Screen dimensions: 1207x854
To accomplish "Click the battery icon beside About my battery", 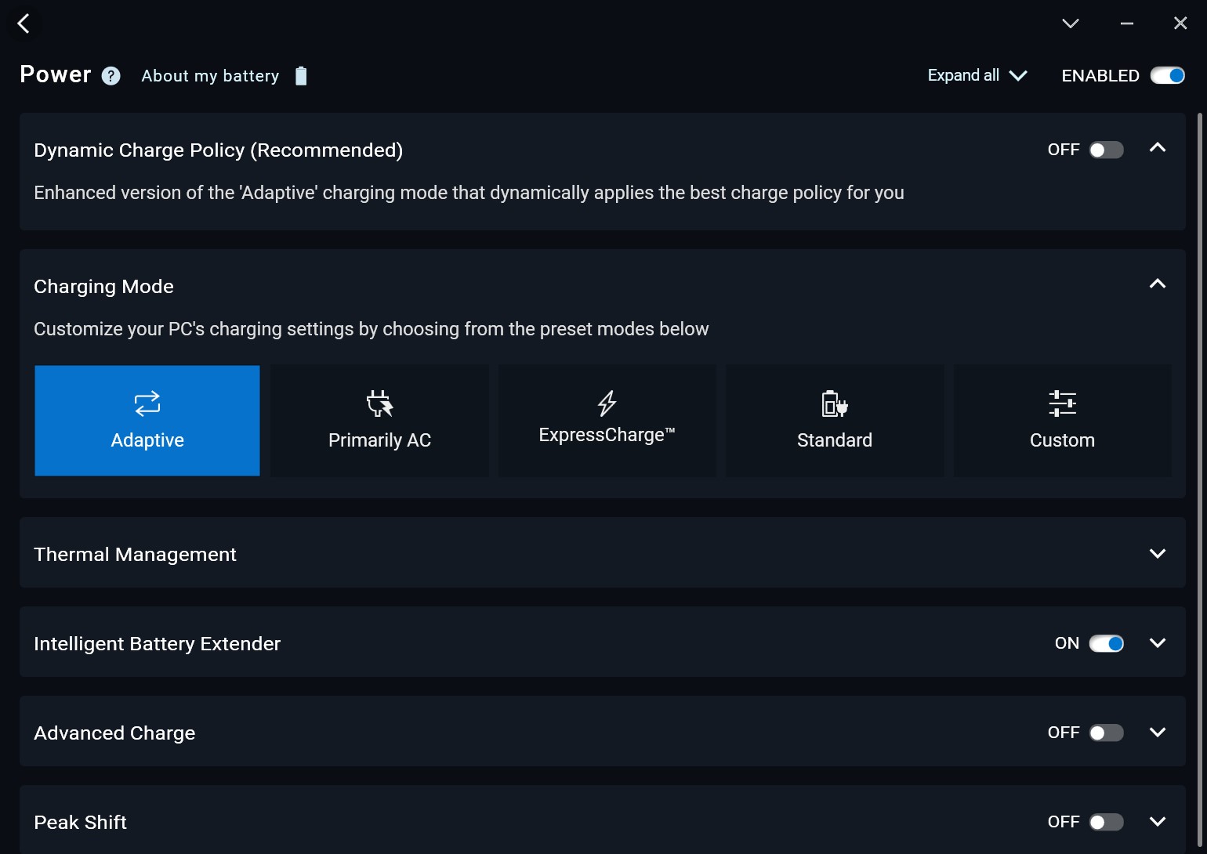I will (x=301, y=76).
